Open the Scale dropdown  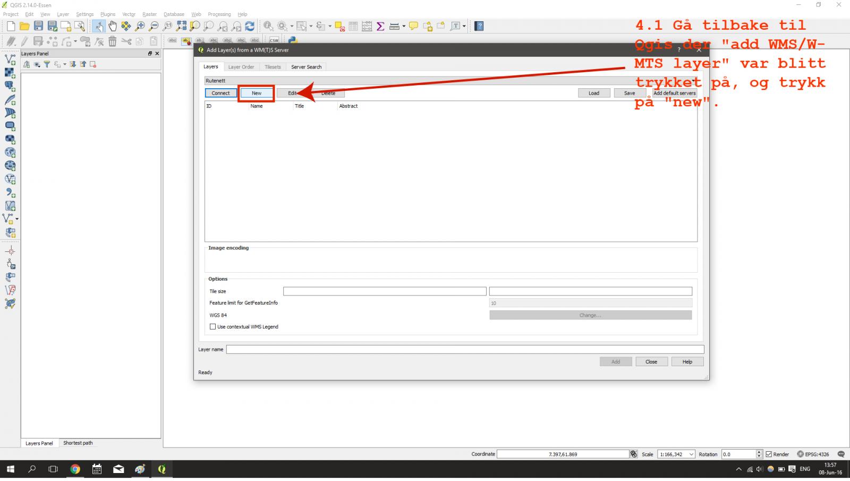point(691,454)
